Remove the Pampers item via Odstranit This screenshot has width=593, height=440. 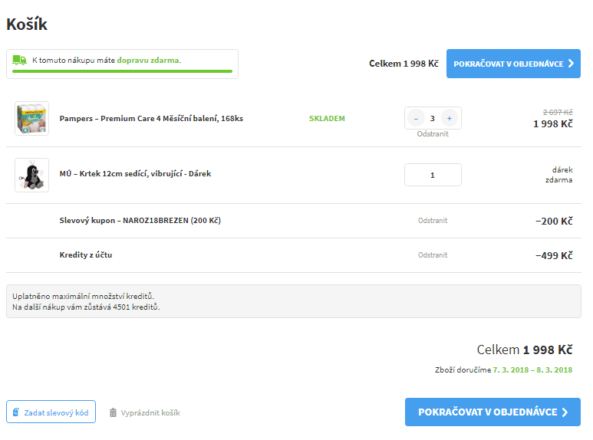tap(433, 134)
